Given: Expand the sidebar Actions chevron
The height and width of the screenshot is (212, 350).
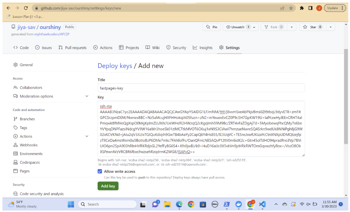Looking at the screenshot, I should (x=87, y=136).
